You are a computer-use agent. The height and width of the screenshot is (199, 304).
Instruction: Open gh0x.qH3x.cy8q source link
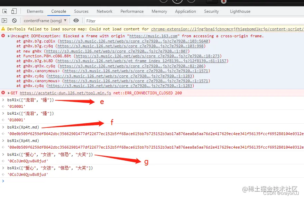point(132,66)
